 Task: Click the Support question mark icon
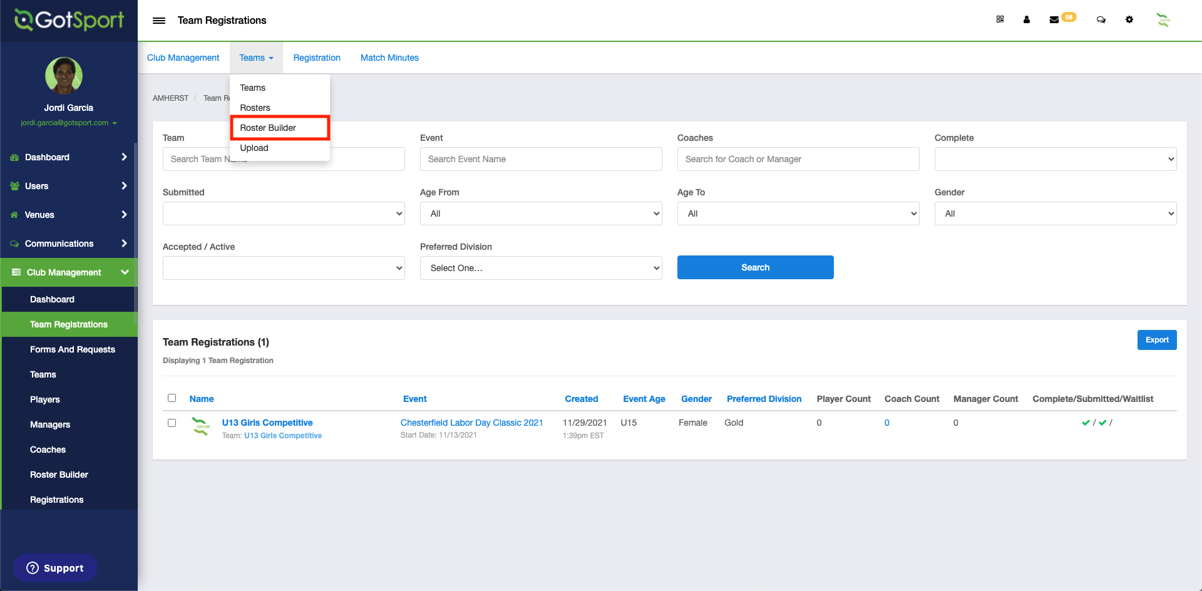[x=33, y=568]
